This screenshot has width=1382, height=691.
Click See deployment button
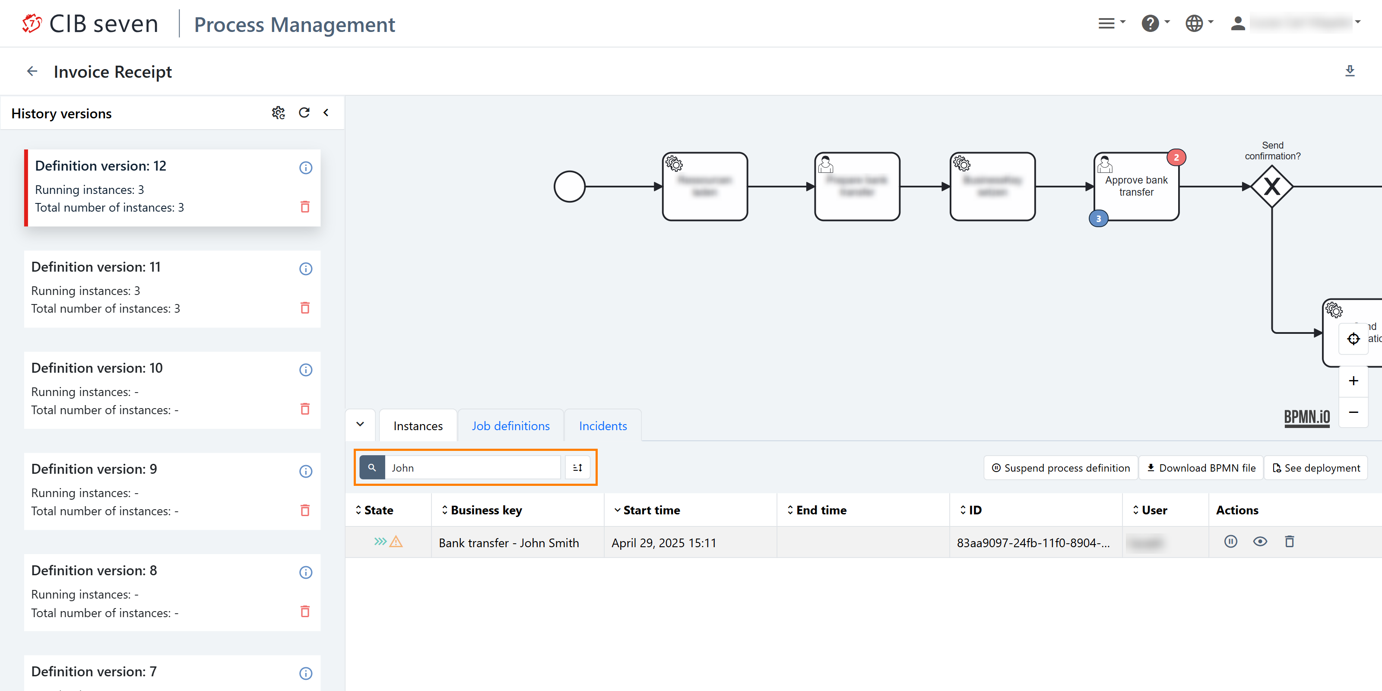[x=1315, y=467]
